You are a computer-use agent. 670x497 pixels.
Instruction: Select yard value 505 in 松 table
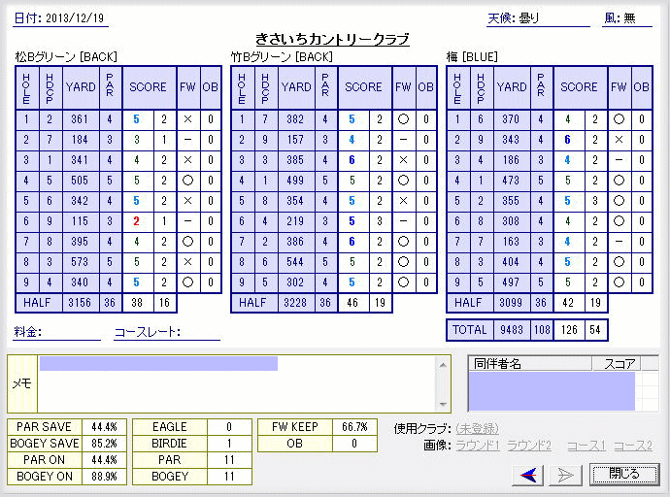80,181
